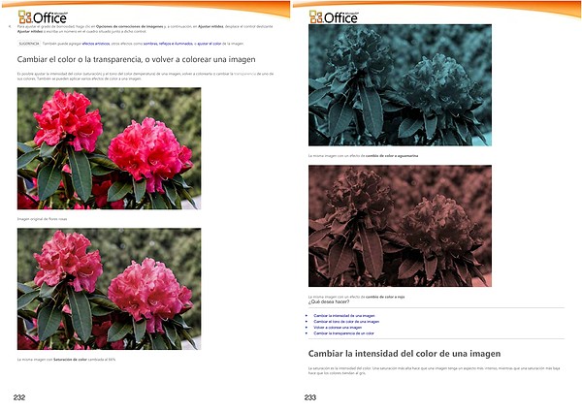Open 'Cambiar el tono de color' link
582x411 pixels.
pos(346,322)
